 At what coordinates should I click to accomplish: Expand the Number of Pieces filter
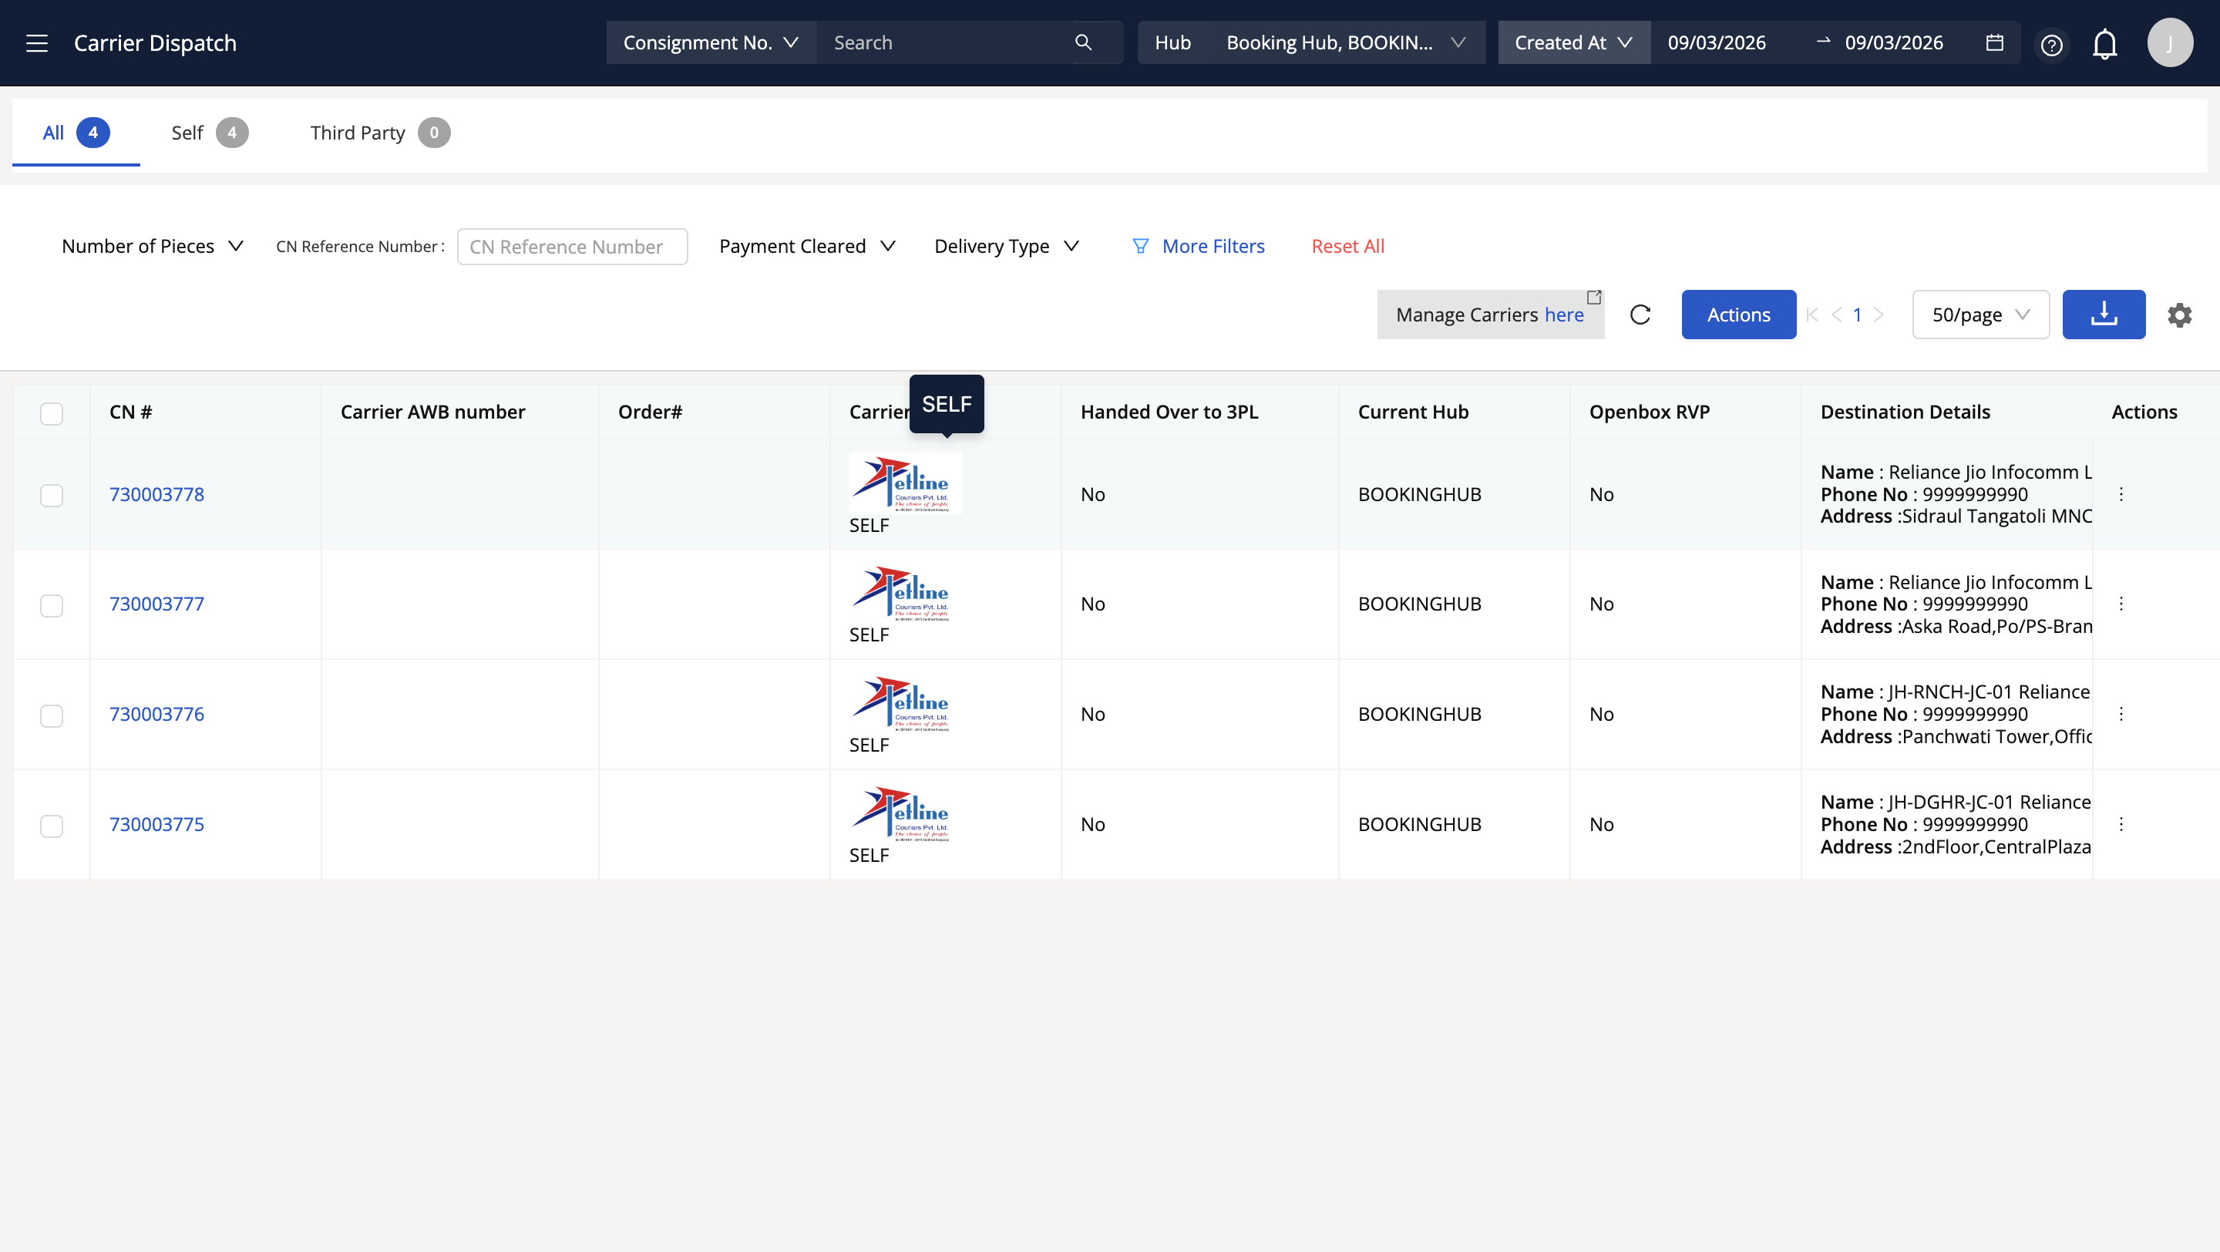[153, 247]
